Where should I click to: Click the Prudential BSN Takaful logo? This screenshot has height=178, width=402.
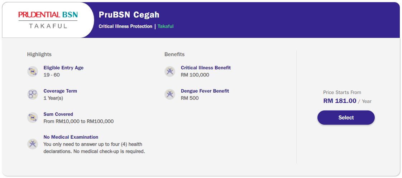pyautogui.click(x=48, y=20)
